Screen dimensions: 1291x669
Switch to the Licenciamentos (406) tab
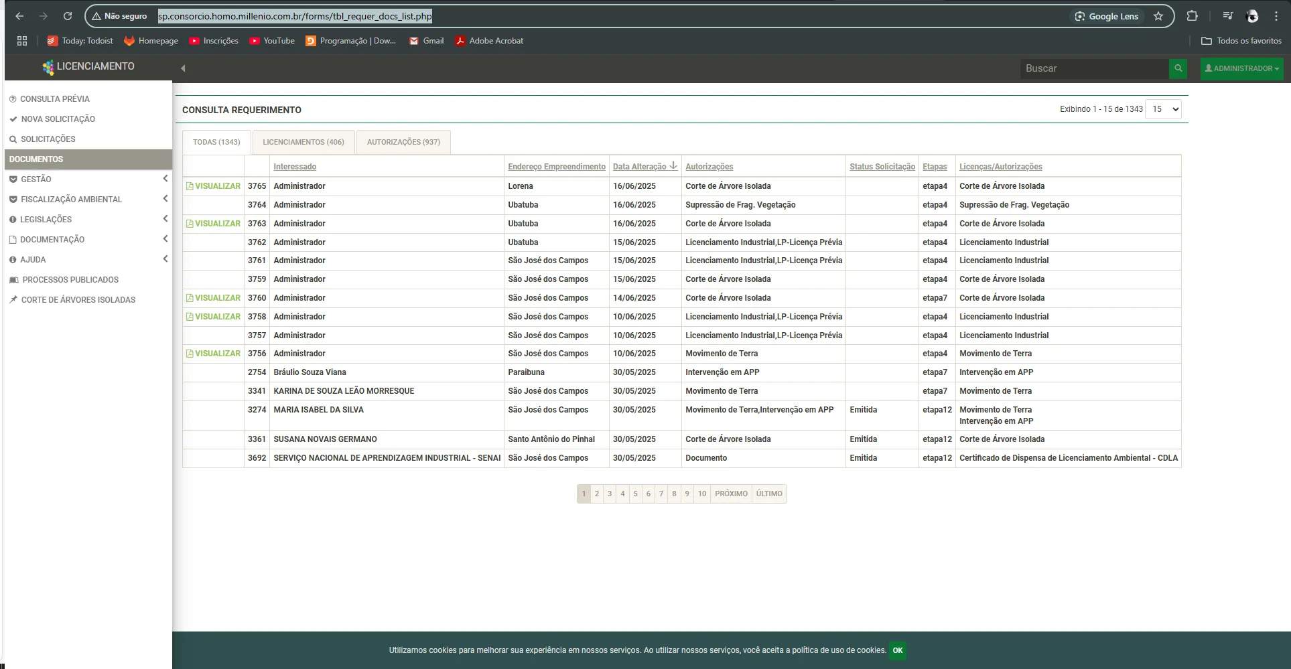click(303, 142)
